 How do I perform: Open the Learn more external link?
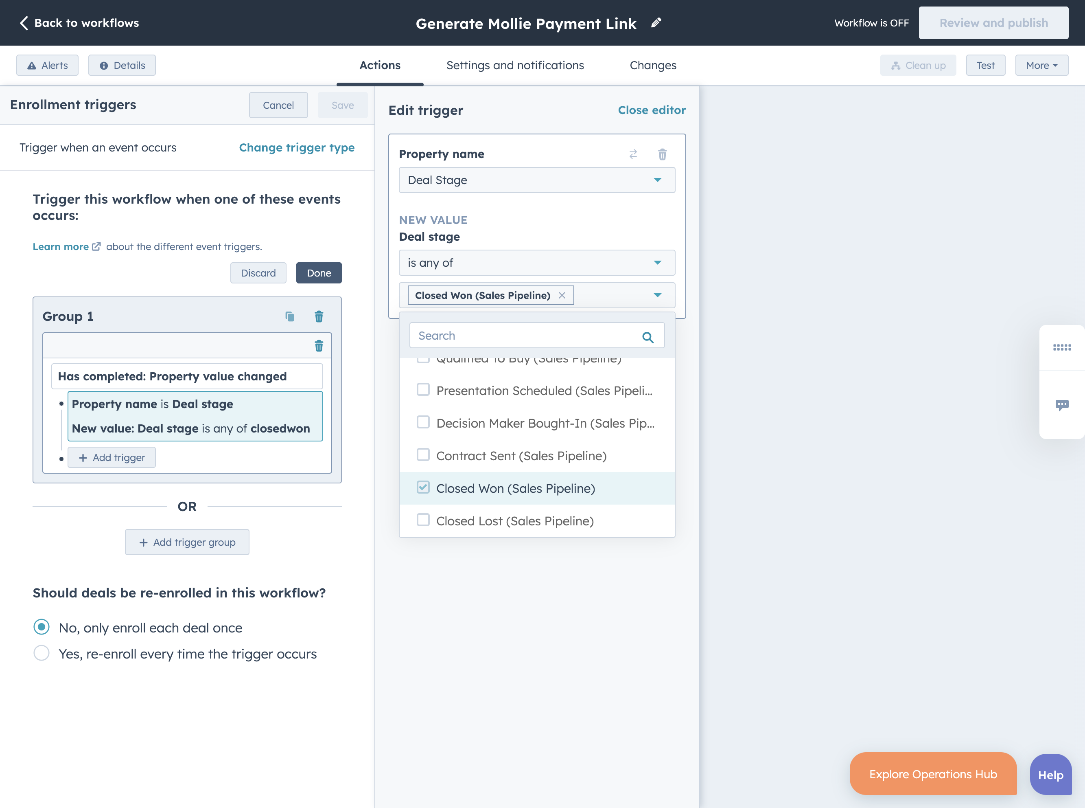pyautogui.click(x=66, y=246)
